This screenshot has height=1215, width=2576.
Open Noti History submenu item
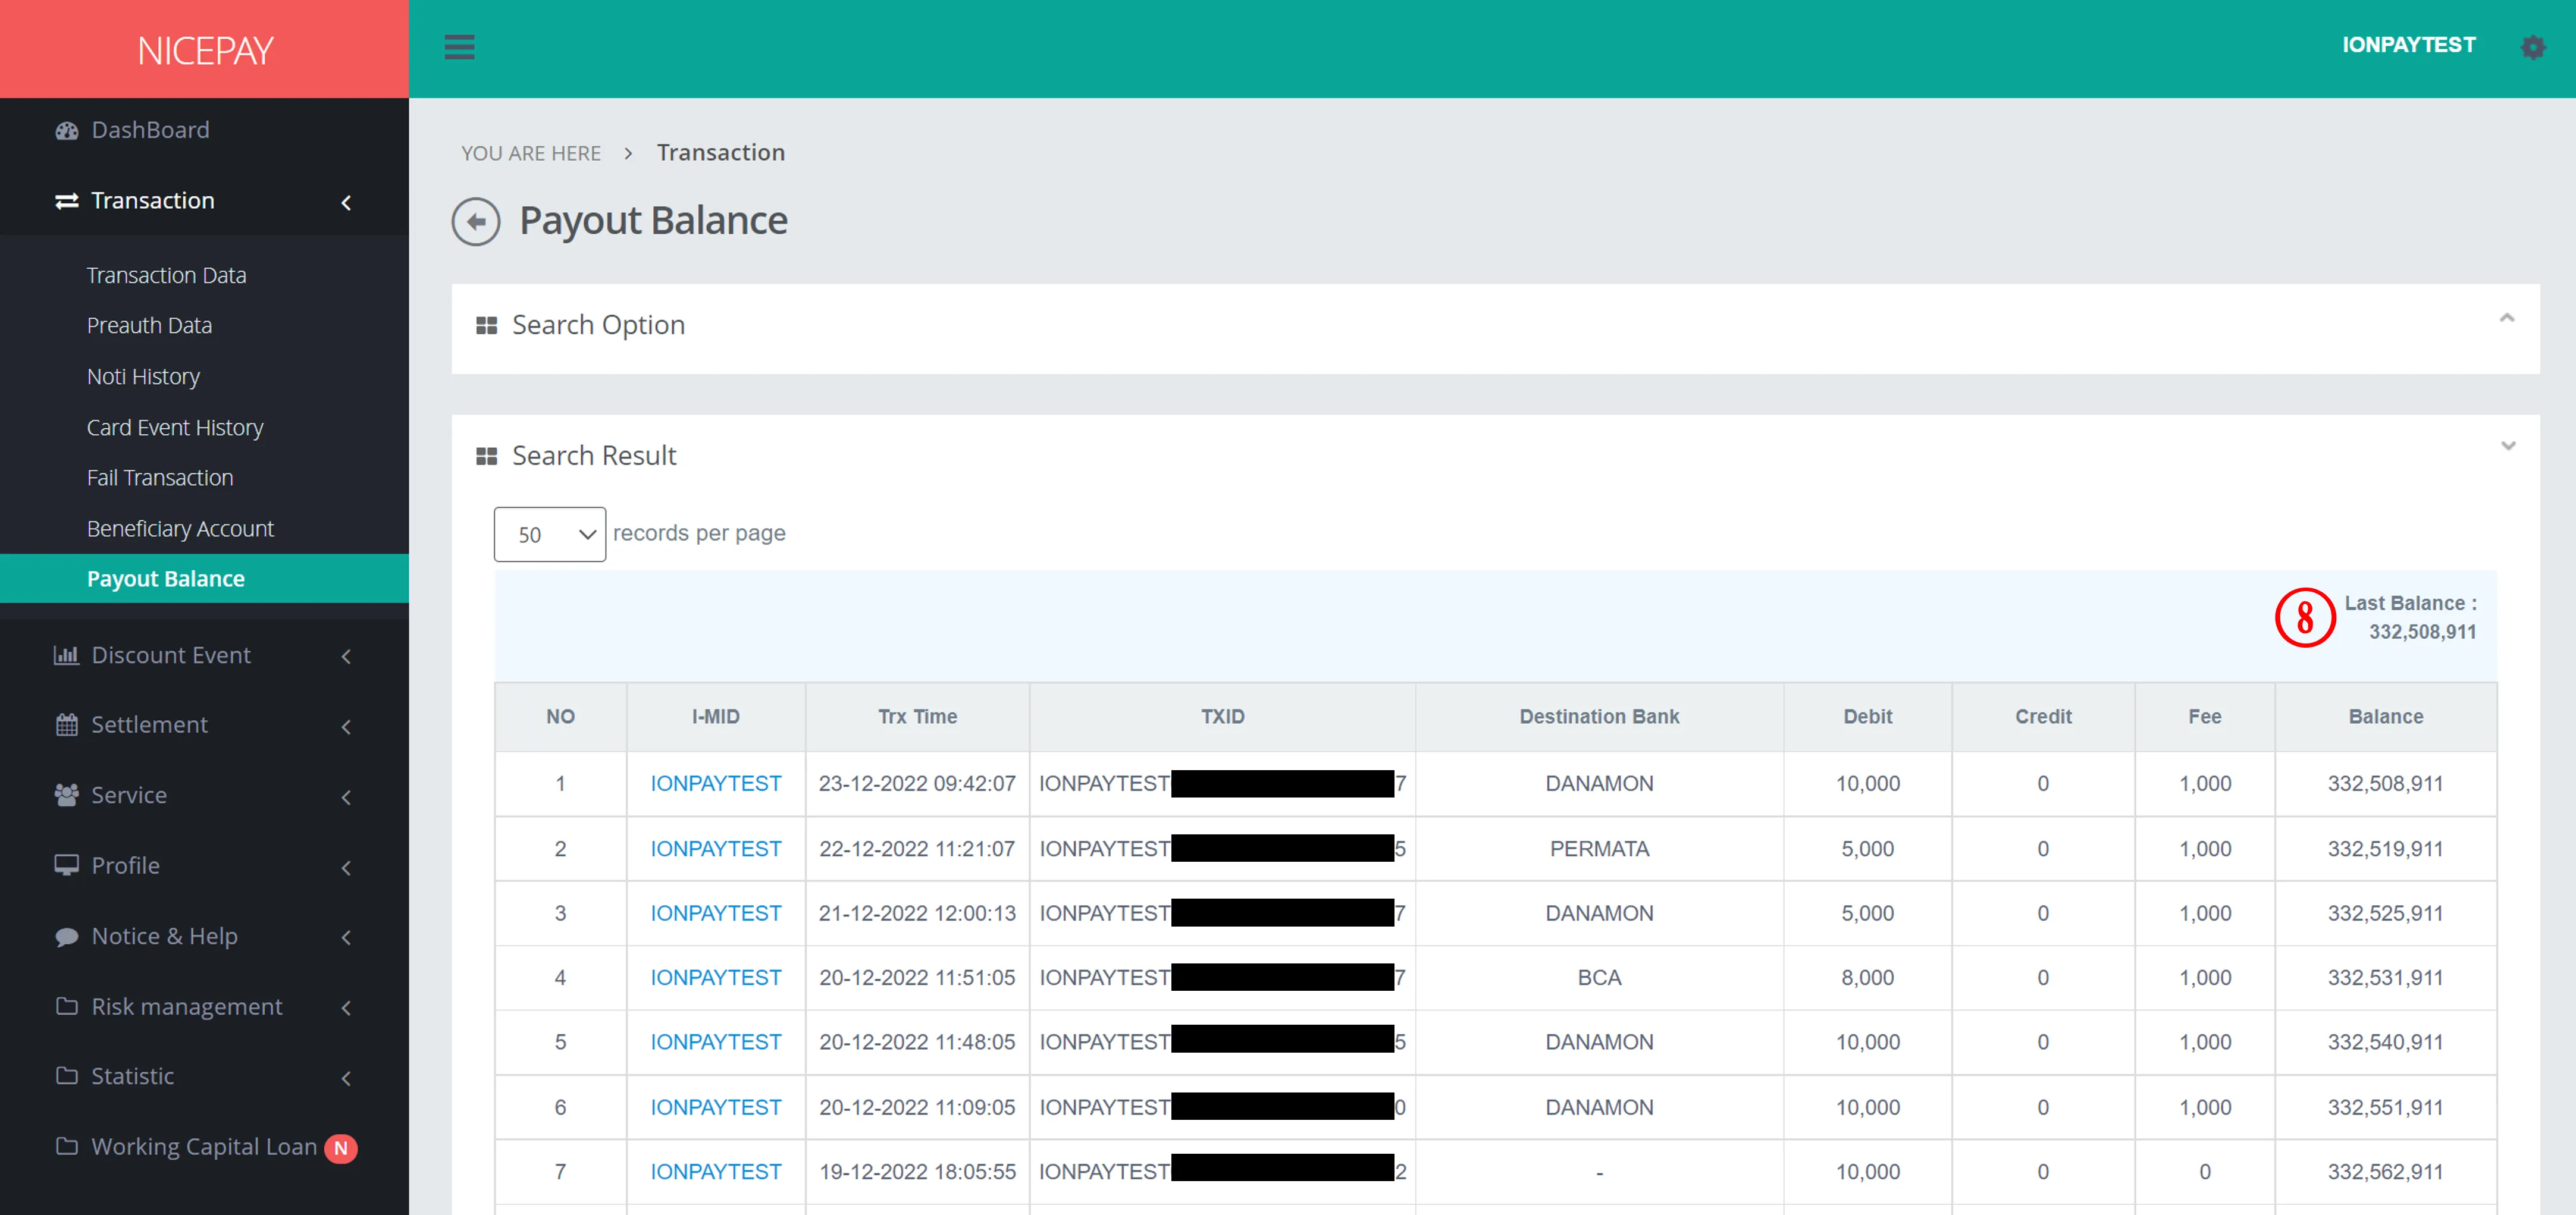(143, 377)
